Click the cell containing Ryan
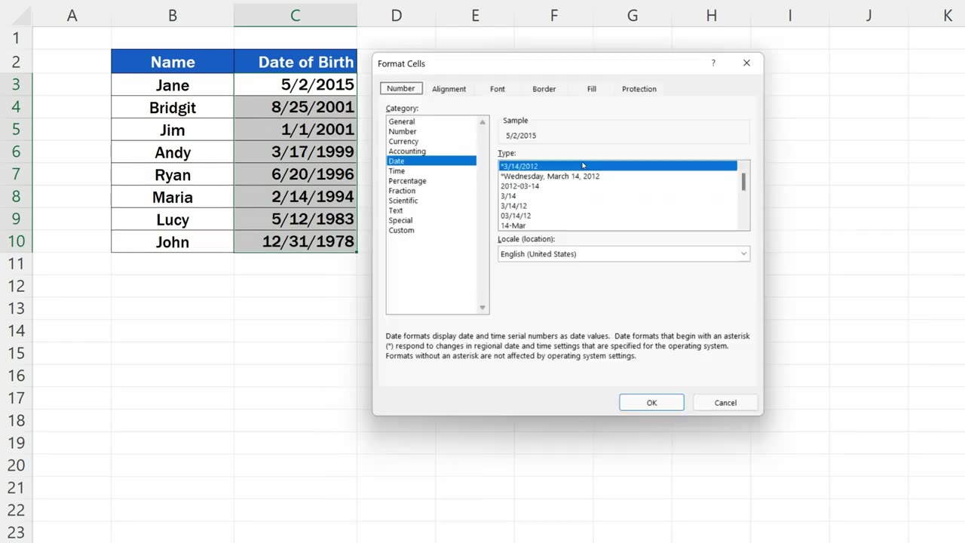The image size is (965, 543). 173,174
